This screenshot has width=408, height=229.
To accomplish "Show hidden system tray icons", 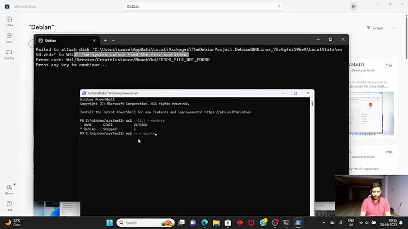I will point(324,223).
